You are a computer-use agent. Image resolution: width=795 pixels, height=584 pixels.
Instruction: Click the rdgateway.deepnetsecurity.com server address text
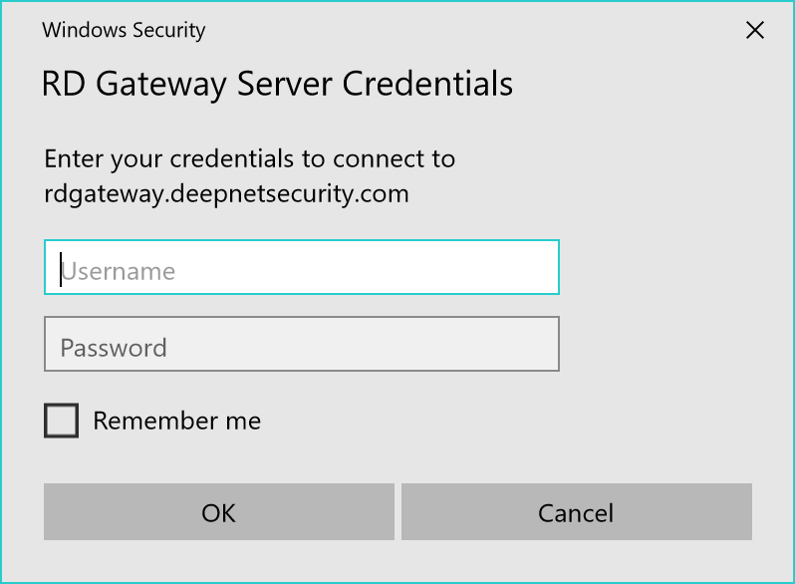coord(226,192)
